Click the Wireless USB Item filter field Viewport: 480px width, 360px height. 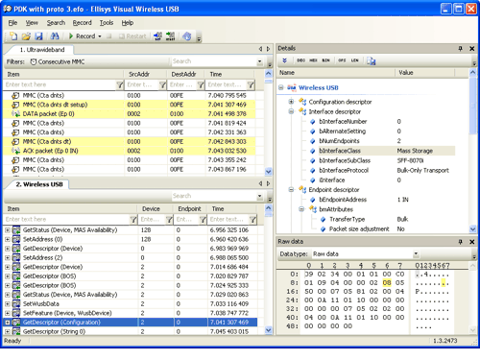coord(66,219)
